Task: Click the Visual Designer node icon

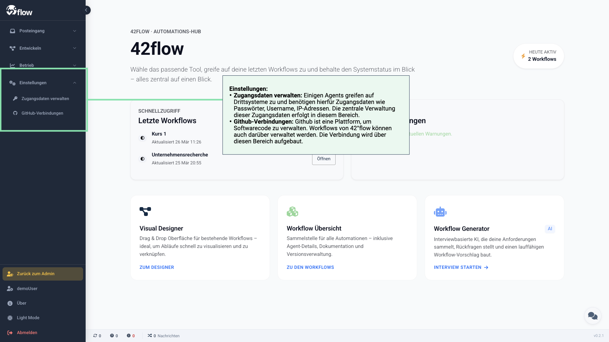Action: [145, 212]
